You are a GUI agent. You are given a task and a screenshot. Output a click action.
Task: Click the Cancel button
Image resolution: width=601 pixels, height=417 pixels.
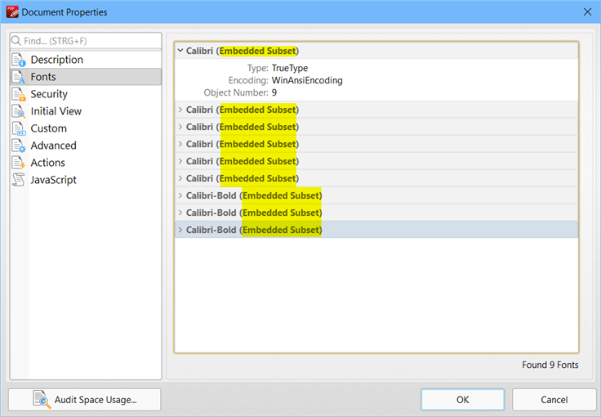tap(554, 400)
